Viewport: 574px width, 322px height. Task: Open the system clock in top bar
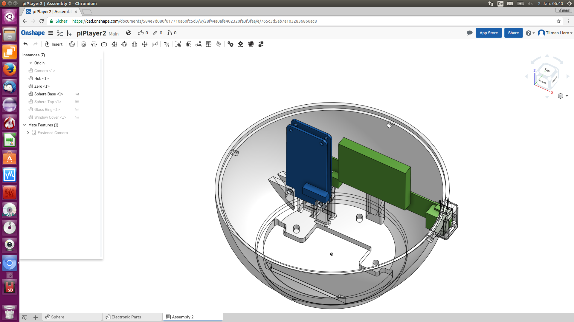pos(550,4)
